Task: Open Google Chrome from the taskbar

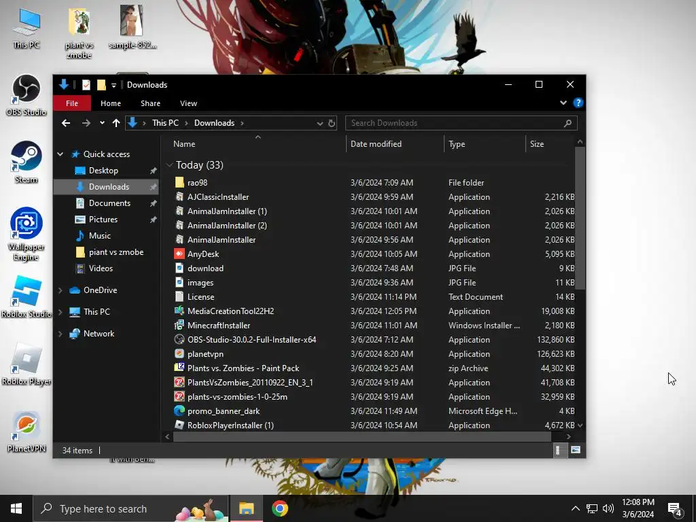Action: [279, 508]
